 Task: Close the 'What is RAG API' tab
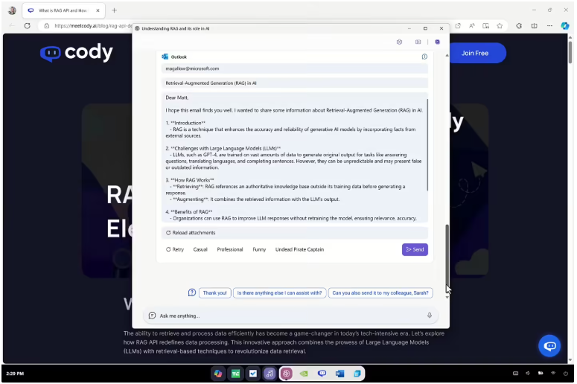coord(98,10)
